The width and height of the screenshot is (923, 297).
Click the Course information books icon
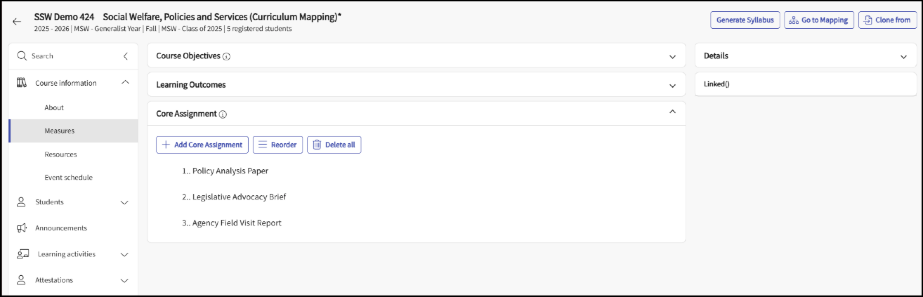[x=21, y=83]
